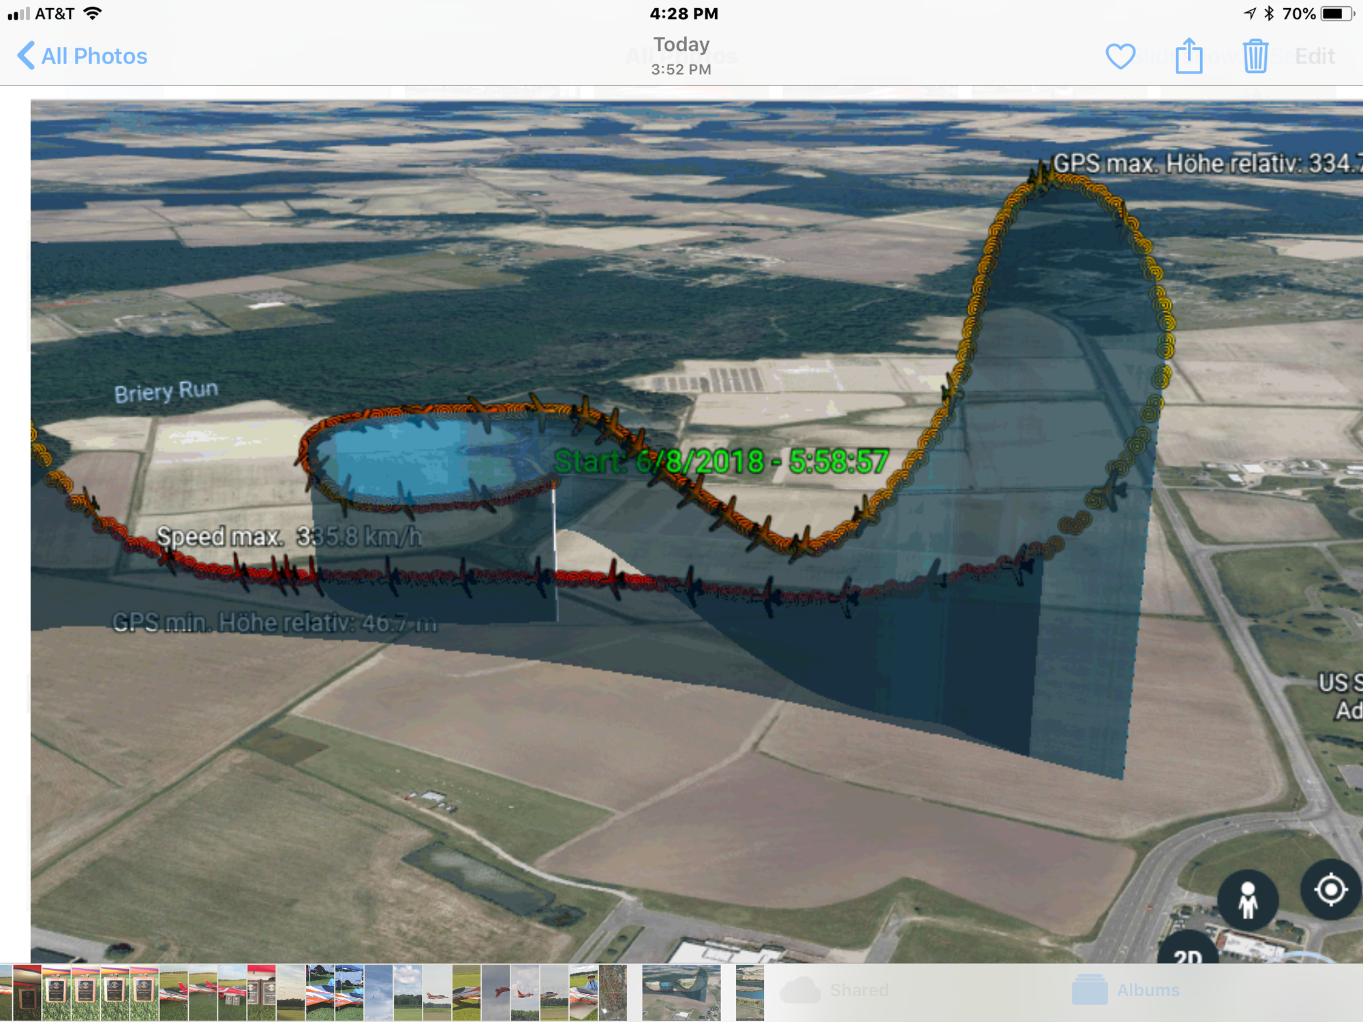The height and width of the screenshot is (1022, 1363).
Task: Select the last thumbnail in strip
Action: (x=750, y=992)
